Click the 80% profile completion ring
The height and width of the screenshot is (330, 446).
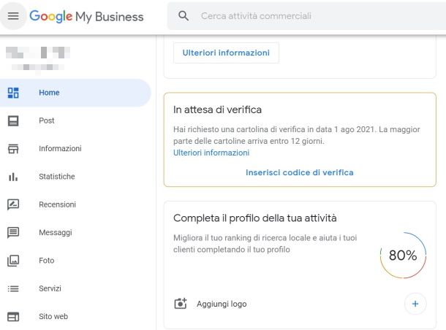point(403,256)
